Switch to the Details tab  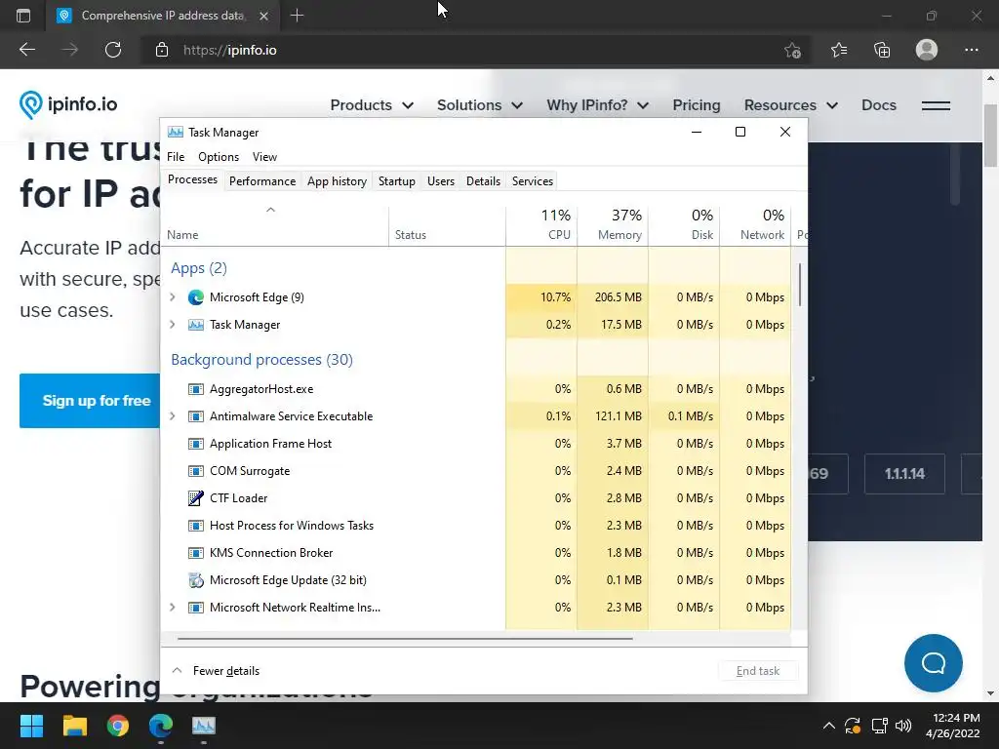tap(484, 181)
